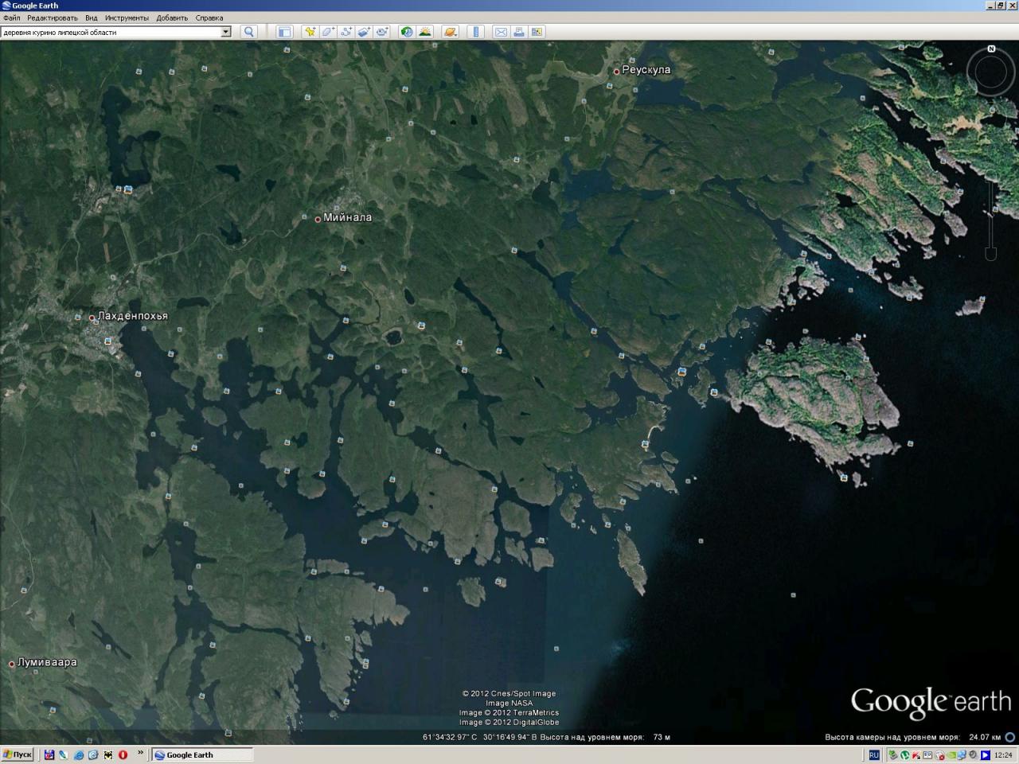Open the Добавить menu
This screenshot has height=764, width=1019.
coord(172,18)
